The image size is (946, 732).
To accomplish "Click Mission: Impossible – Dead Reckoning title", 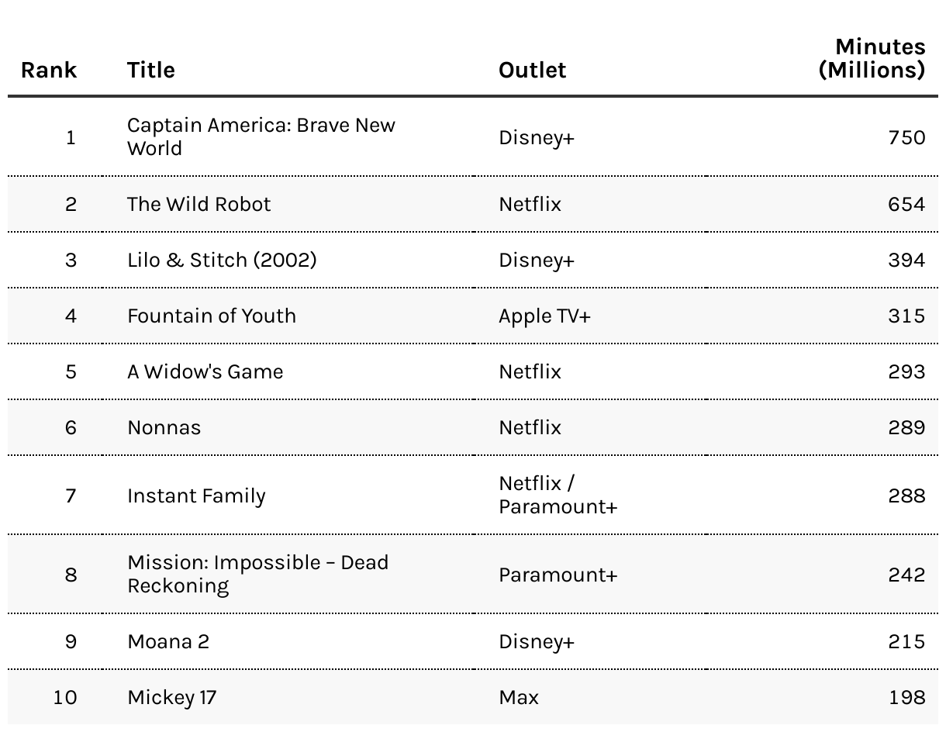I will click(x=258, y=575).
